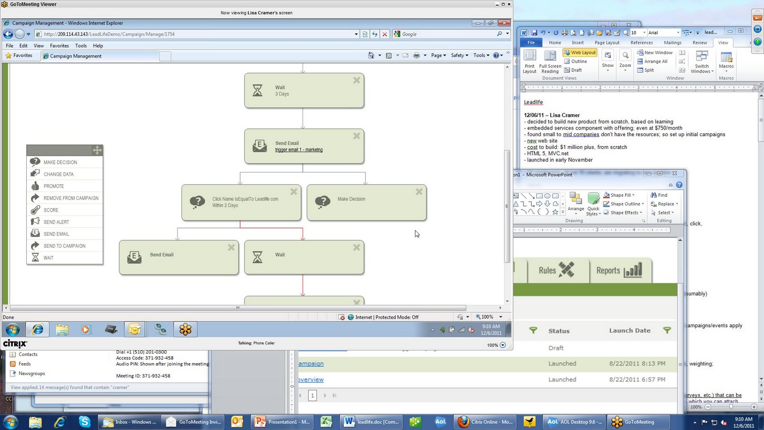Open the Word File tab
The width and height of the screenshot is (764, 430).
tap(531, 43)
